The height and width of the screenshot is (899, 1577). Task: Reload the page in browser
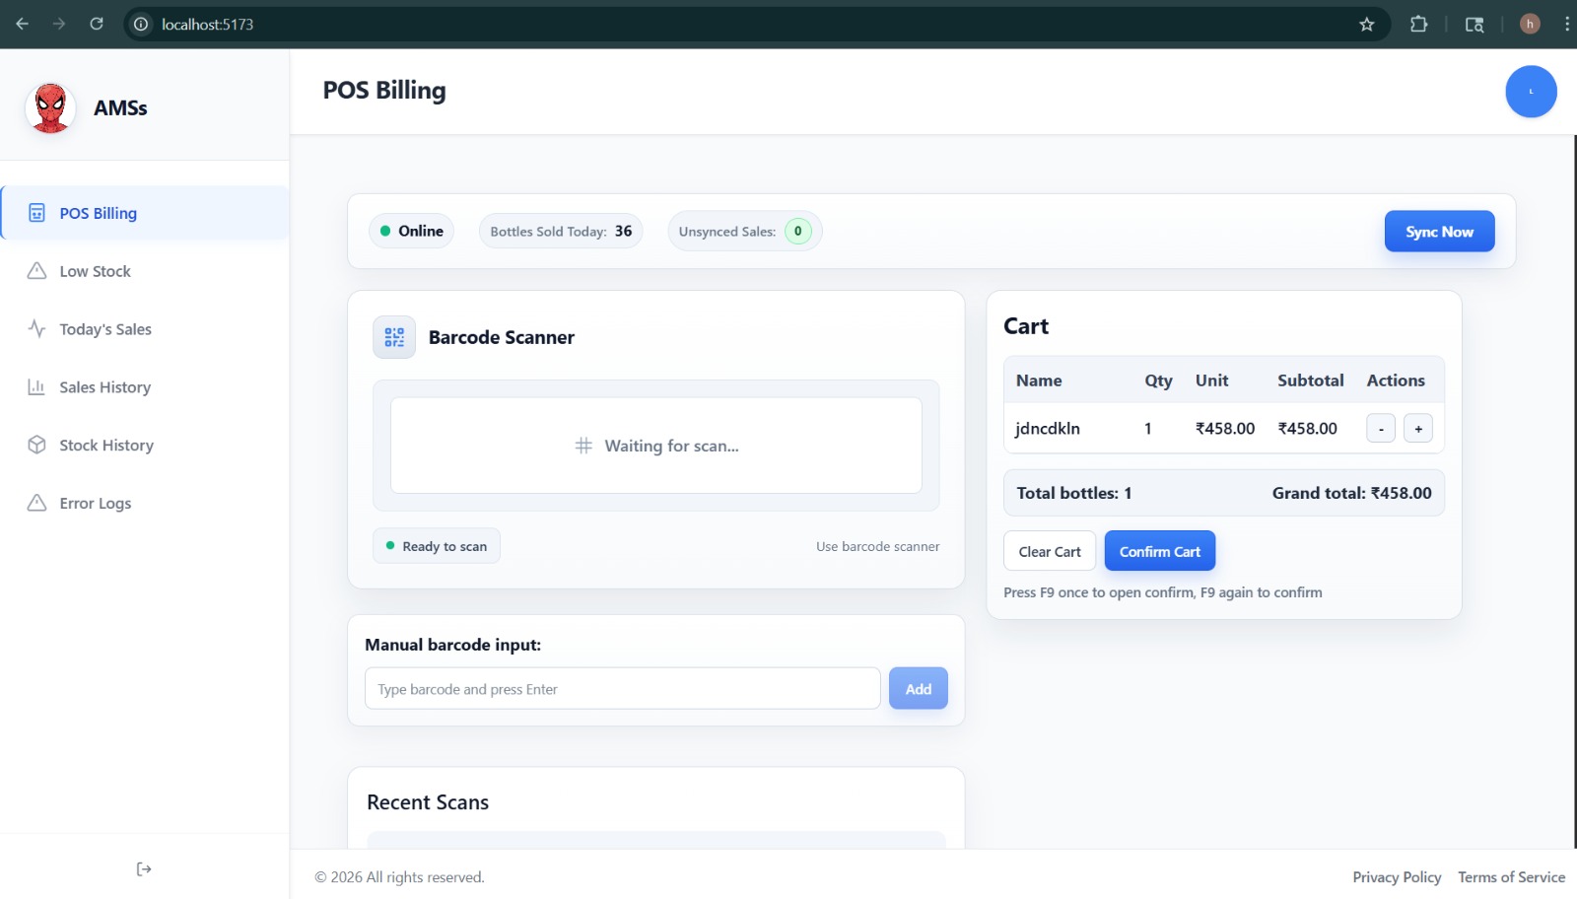coord(97,25)
